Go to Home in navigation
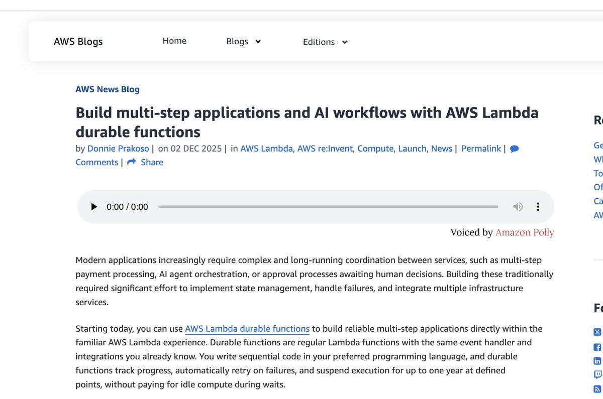Screen dimensions: 603x399 point(174,41)
